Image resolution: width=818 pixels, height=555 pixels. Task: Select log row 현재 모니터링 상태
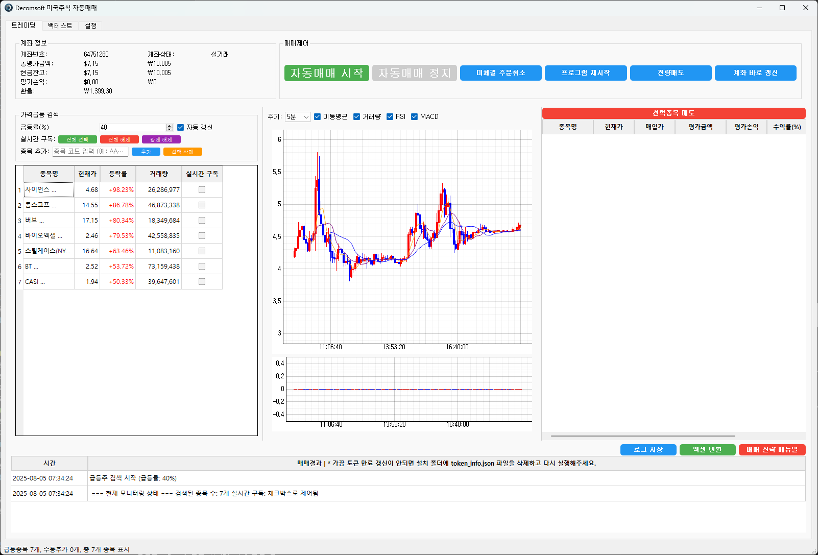[408, 494]
